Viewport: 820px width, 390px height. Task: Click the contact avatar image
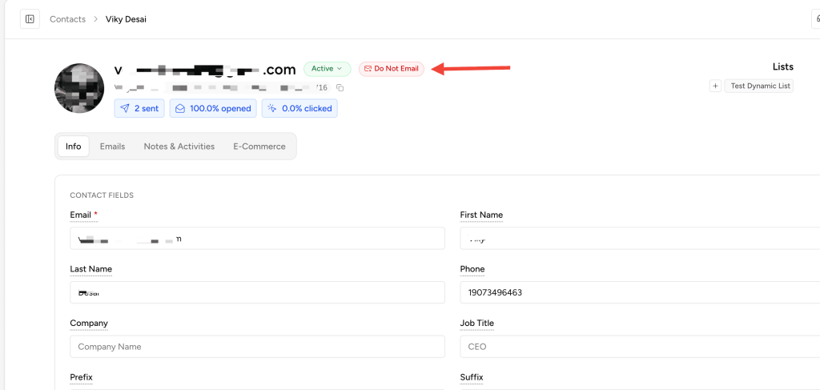79,88
